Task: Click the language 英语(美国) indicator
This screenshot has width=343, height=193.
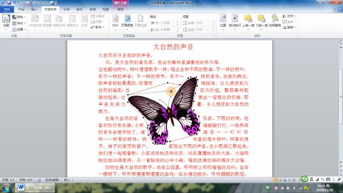Action: pos(52,180)
